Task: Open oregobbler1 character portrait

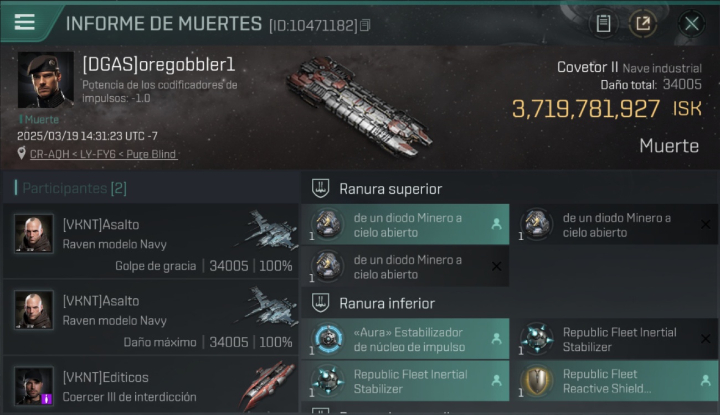Action: click(45, 80)
